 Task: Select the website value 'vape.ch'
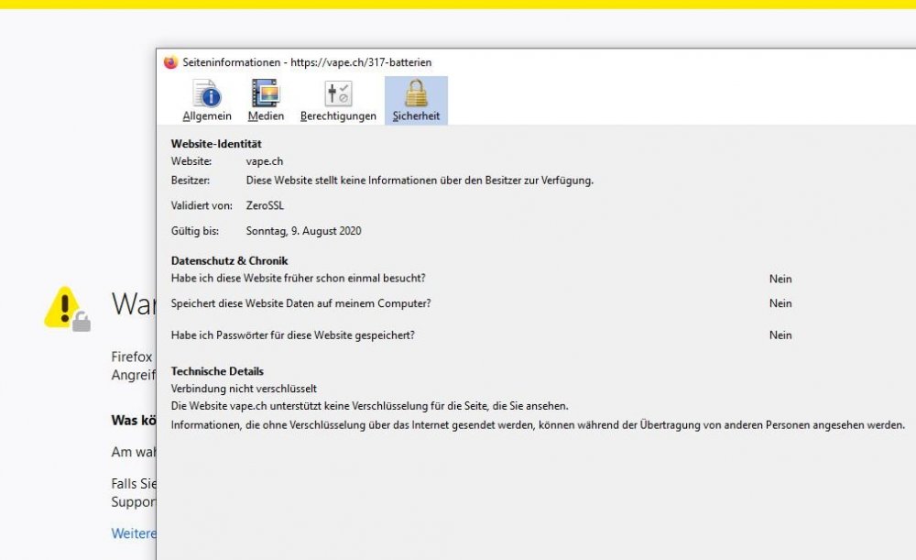(265, 161)
